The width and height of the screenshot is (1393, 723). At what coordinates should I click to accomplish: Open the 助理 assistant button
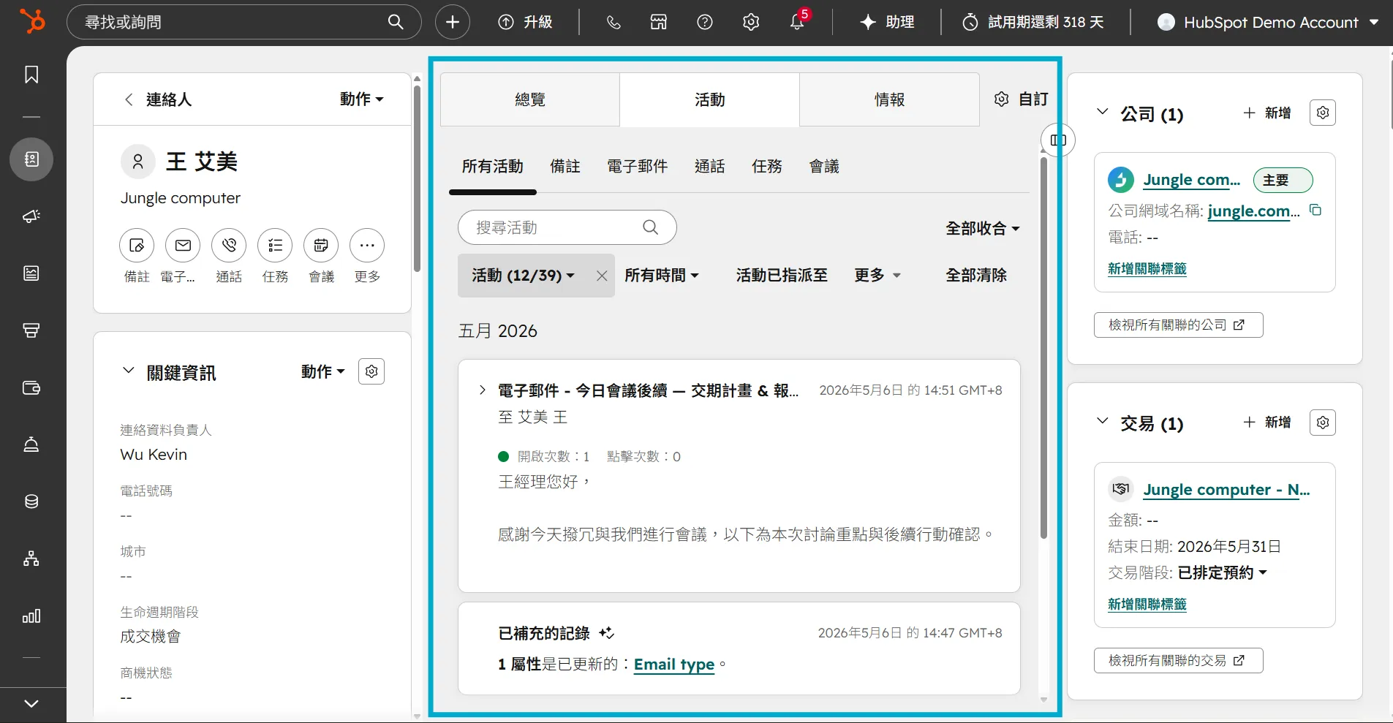(x=887, y=22)
